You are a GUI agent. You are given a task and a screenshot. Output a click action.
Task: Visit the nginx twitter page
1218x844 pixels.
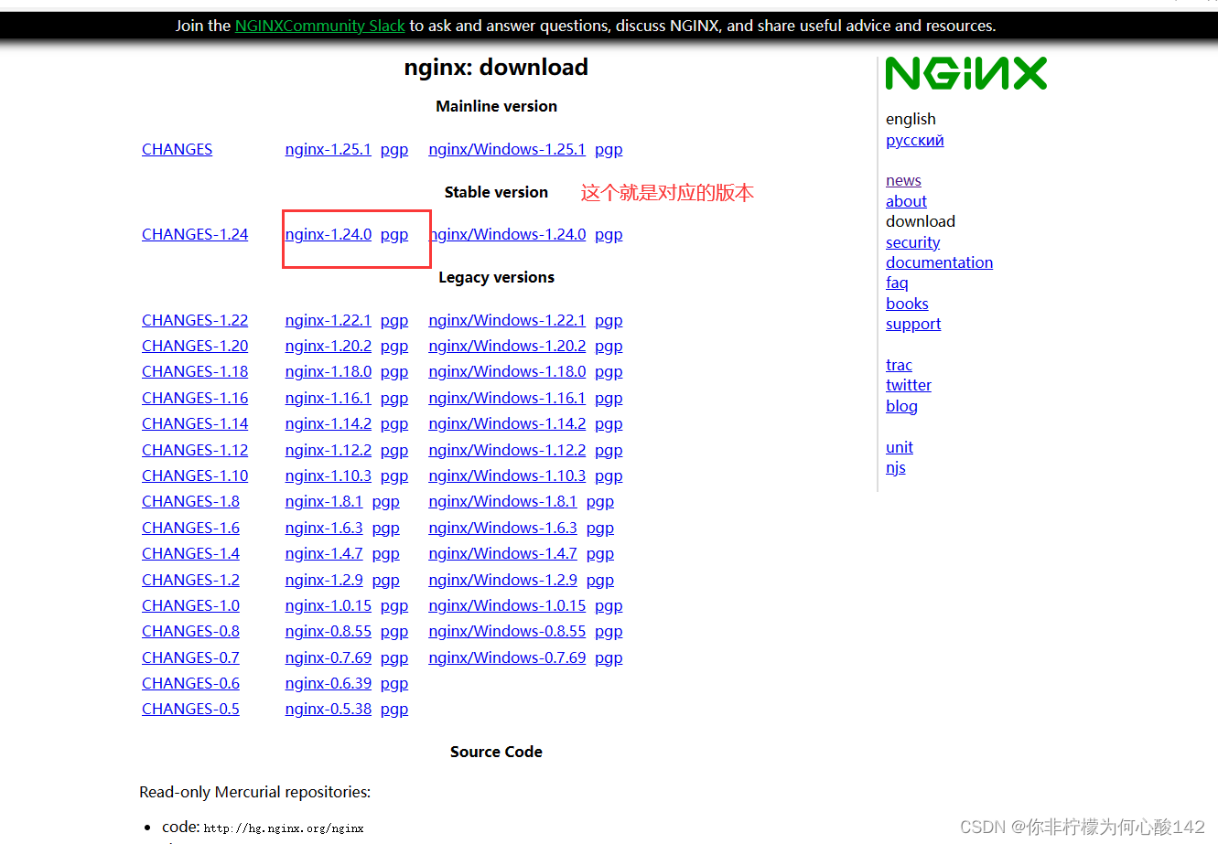point(908,385)
